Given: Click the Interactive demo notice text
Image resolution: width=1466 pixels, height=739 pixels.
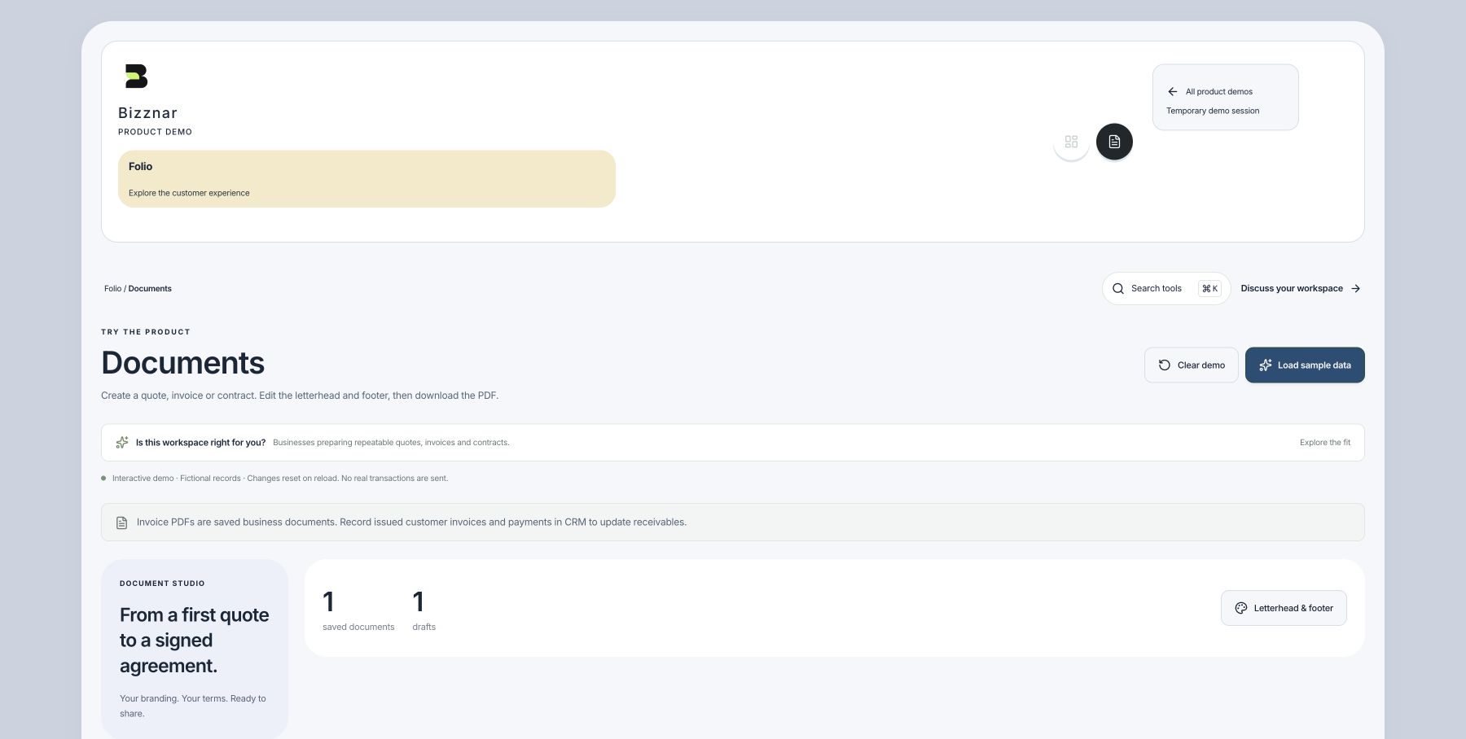Looking at the screenshot, I should tap(279, 479).
